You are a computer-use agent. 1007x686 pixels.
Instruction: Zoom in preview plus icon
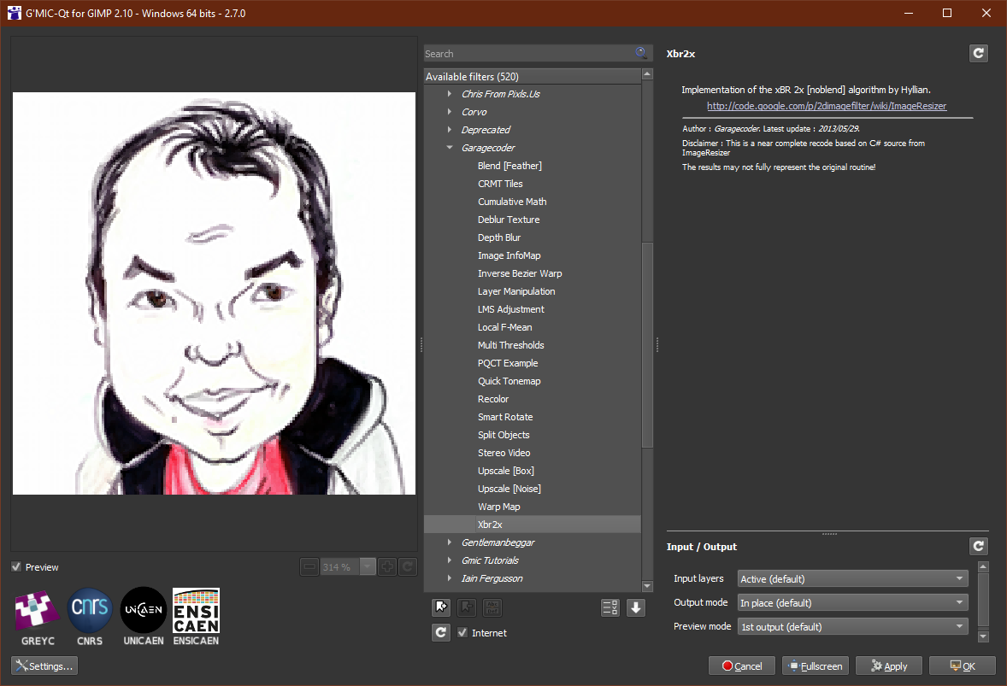[387, 566]
